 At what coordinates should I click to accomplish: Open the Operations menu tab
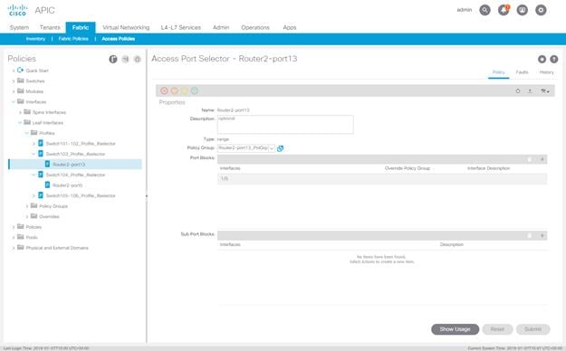255,27
